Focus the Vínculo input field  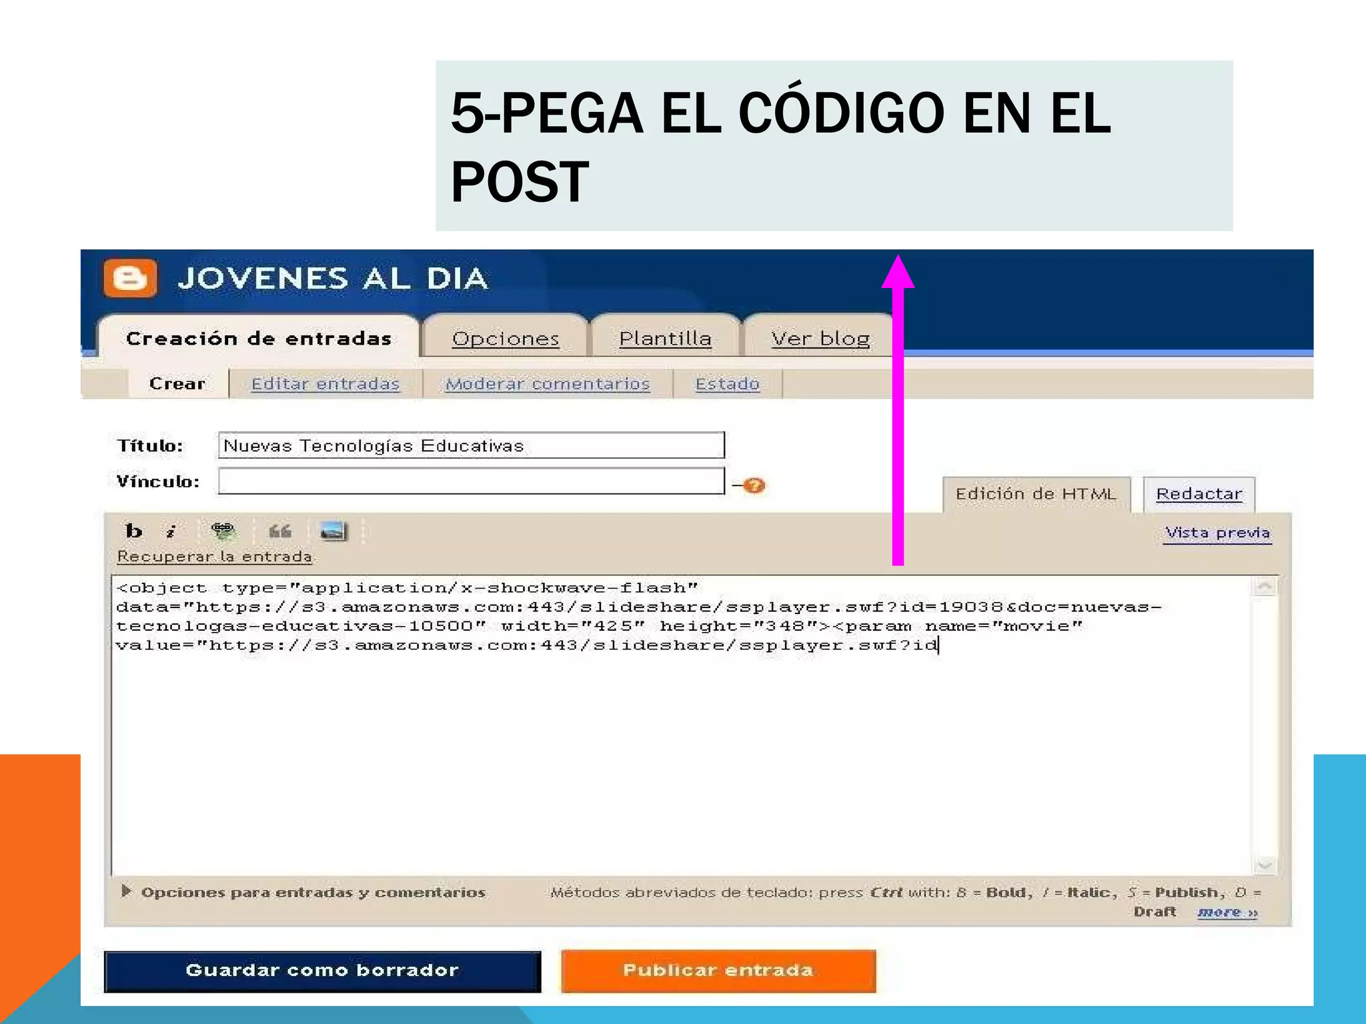472,481
